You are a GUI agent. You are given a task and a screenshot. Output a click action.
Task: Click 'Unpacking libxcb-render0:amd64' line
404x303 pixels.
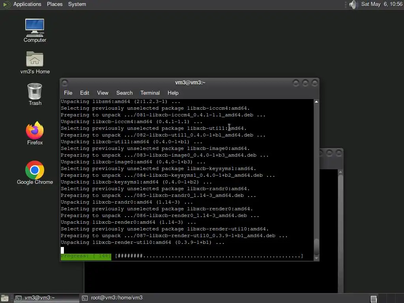[128, 222]
